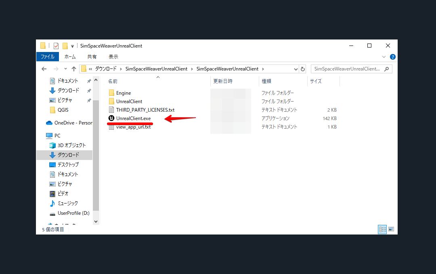Sort files by the サイズ column
The width and height of the screenshot is (436, 274).
[x=316, y=81]
